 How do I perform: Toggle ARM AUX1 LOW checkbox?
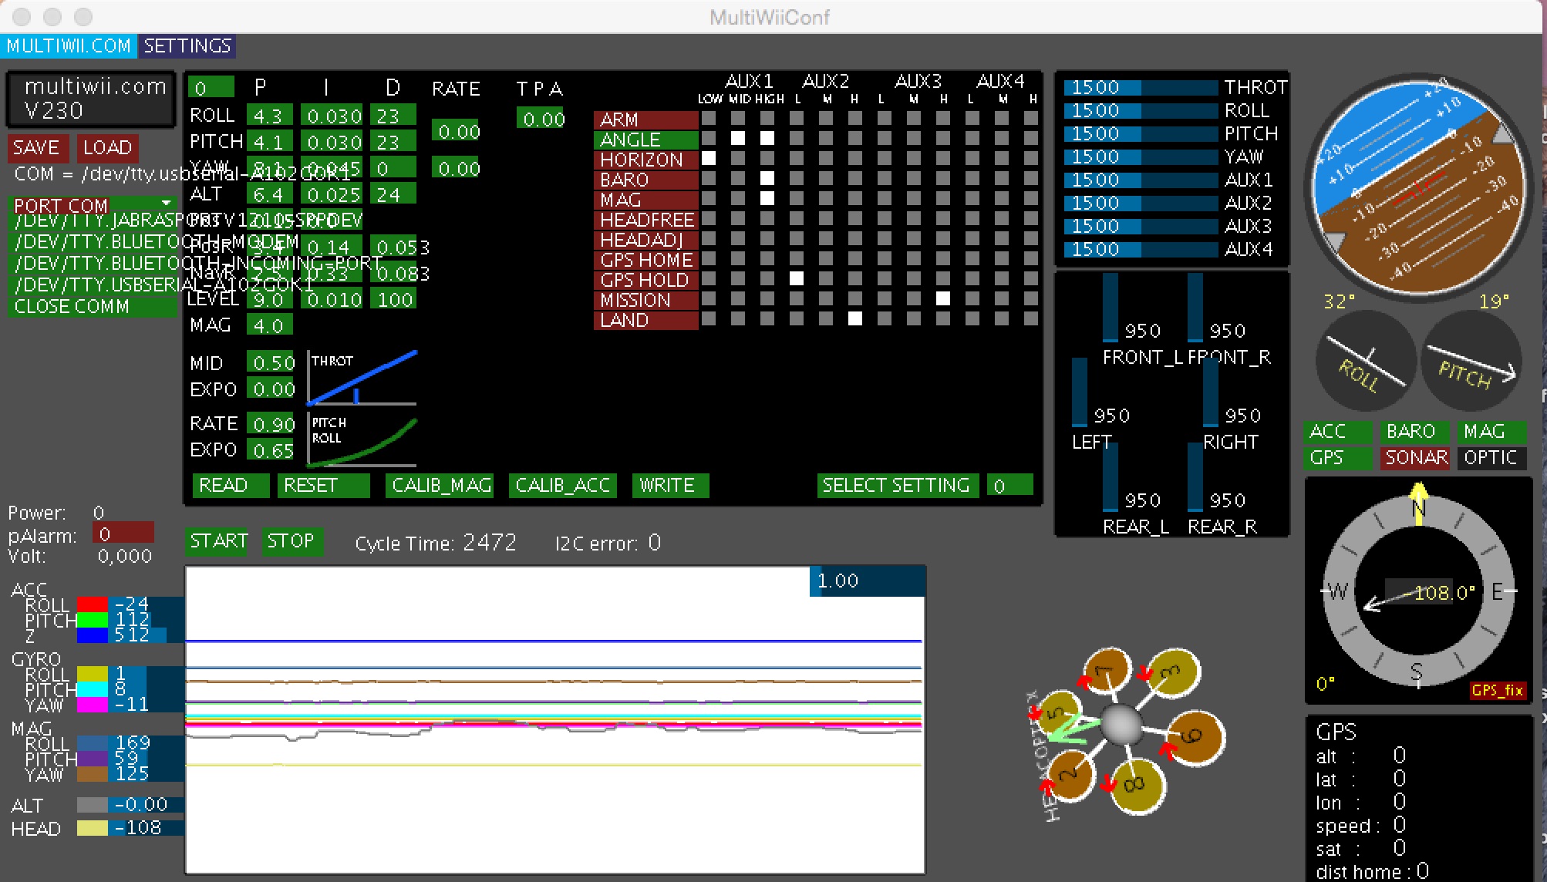(x=709, y=118)
